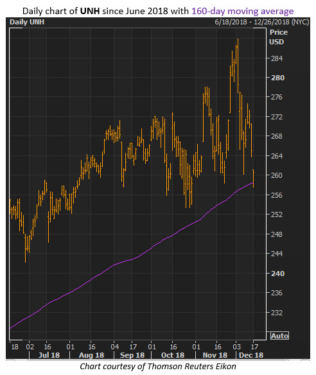Click the 'Price USD' axis title
This screenshot has width=316, height=375.
tap(278, 37)
